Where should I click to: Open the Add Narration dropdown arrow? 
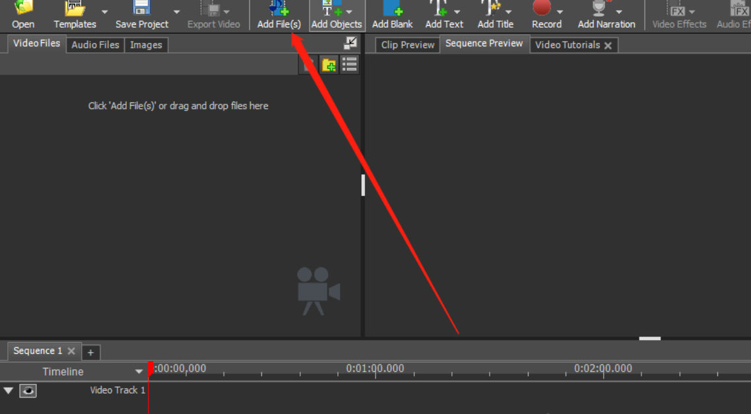[619, 12]
